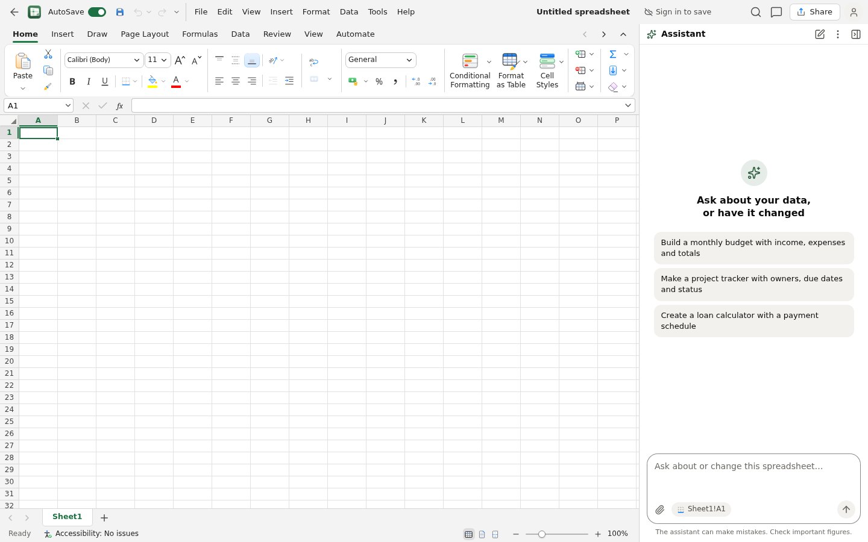Click the Increase Font Size icon
This screenshot has width=868, height=542.
[x=180, y=60]
